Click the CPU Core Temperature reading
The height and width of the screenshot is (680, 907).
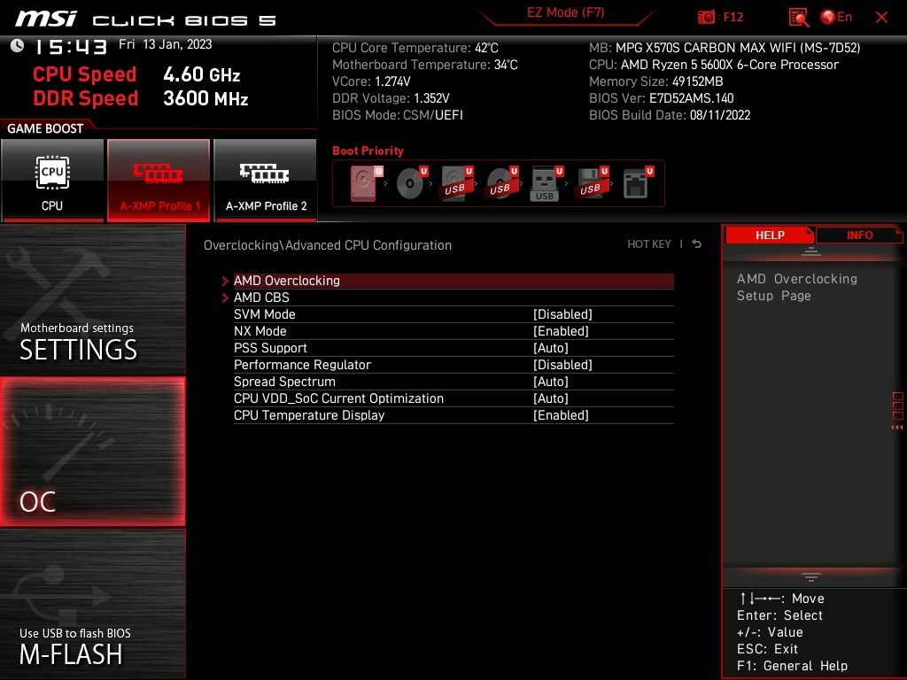415,48
